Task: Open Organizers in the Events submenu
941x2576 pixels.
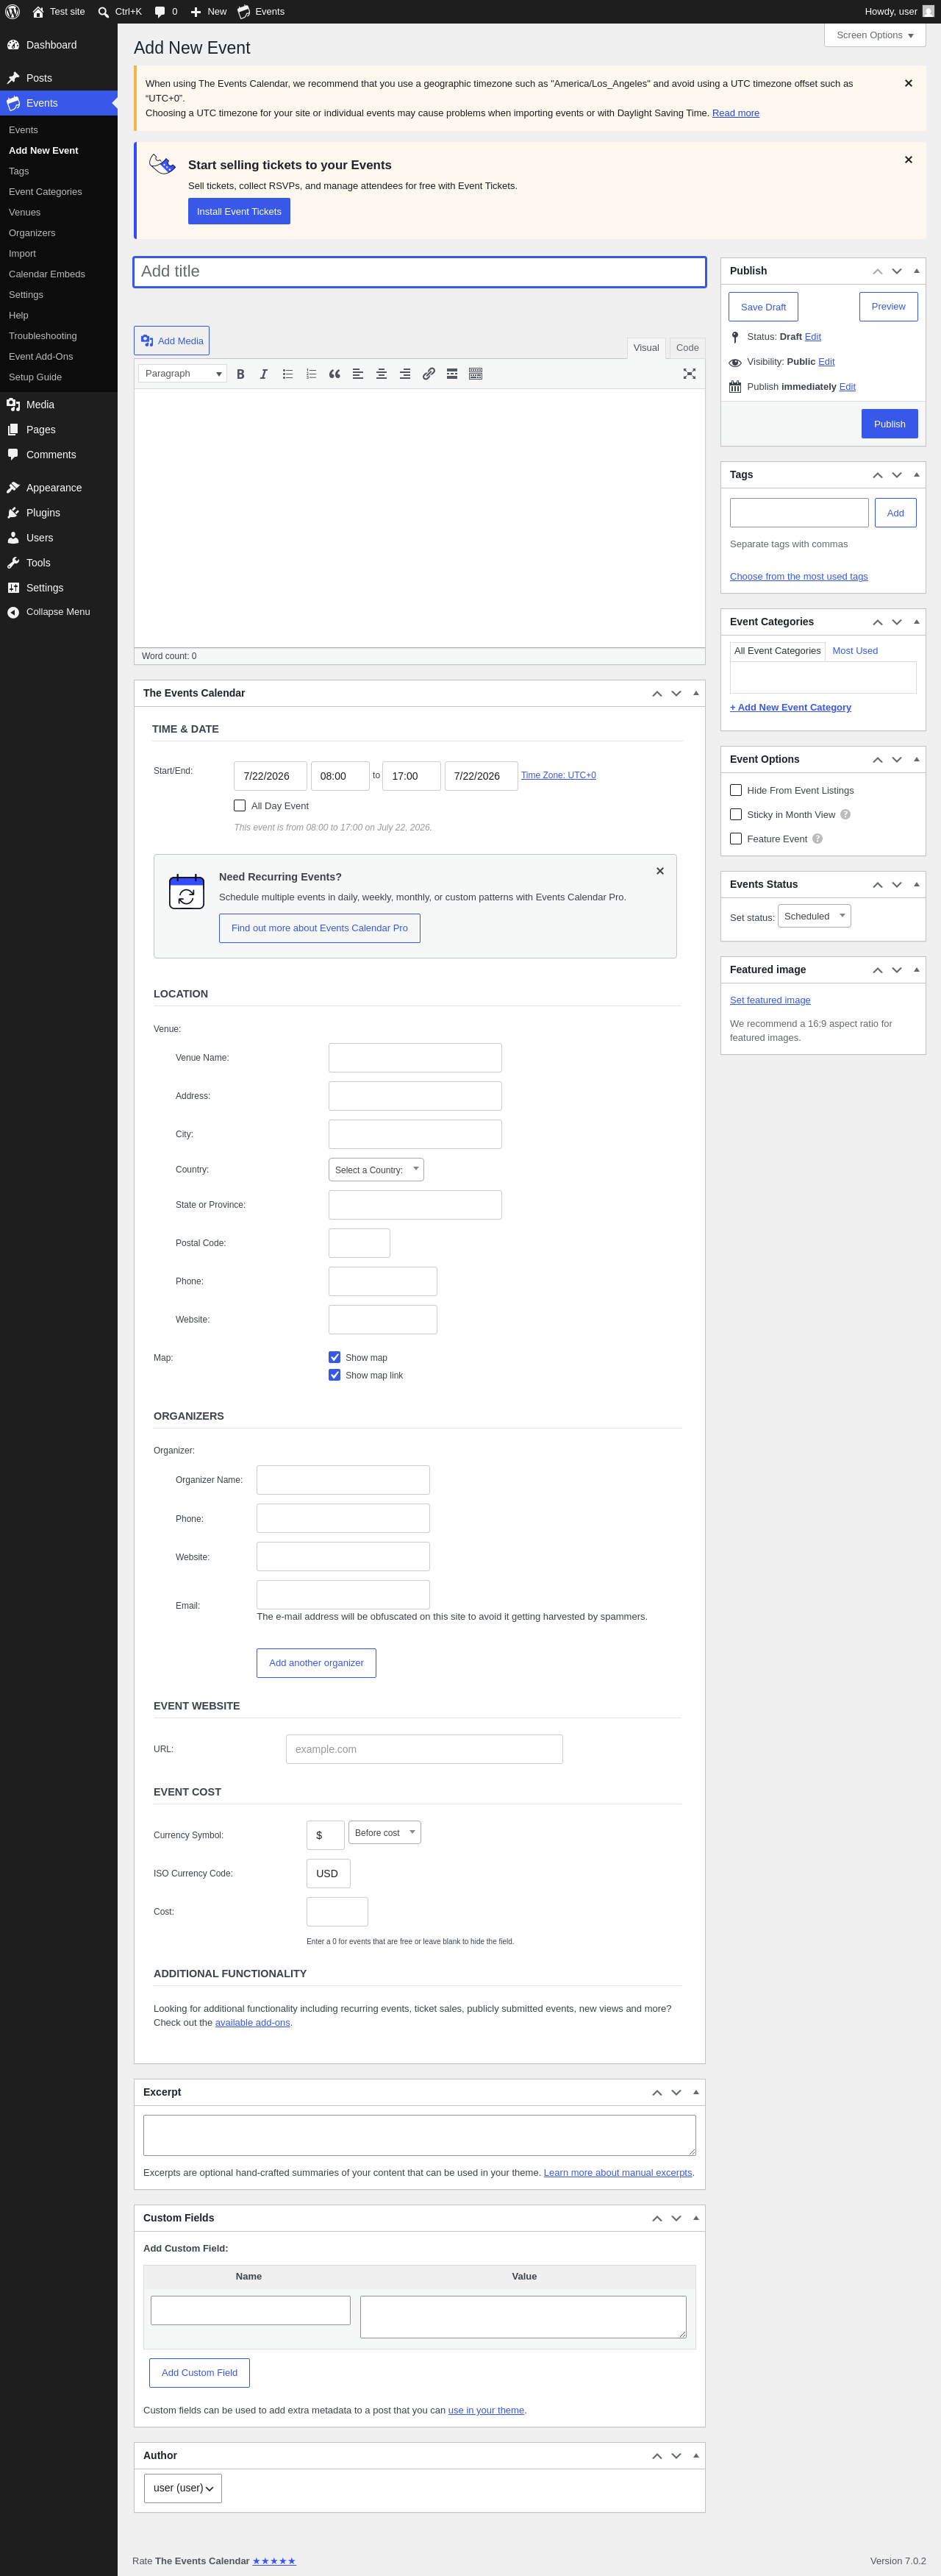Action: tap(32, 233)
